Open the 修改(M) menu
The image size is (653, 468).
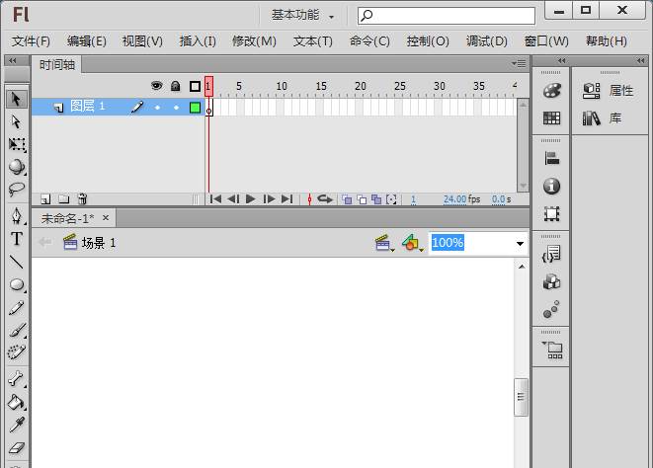click(254, 41)
